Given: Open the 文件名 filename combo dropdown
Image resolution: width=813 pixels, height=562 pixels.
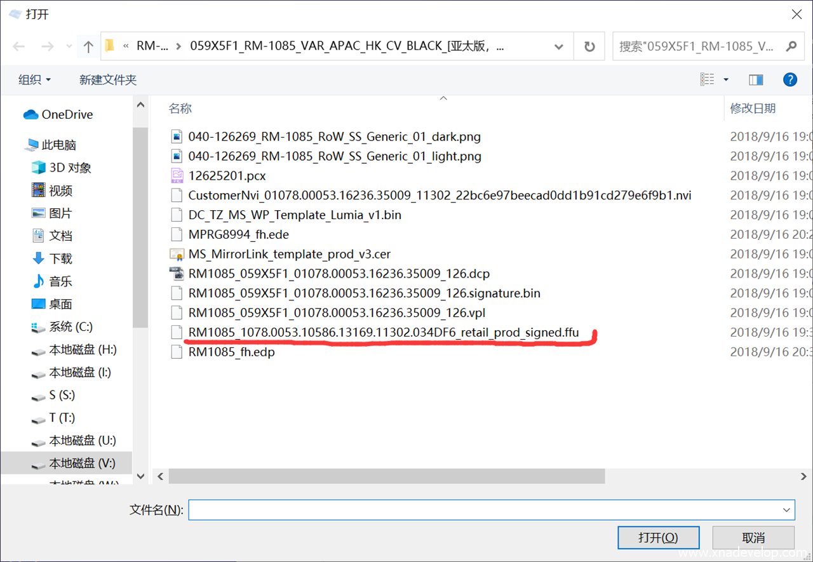Looking at the screenshot, I should [x=788, y=509].
